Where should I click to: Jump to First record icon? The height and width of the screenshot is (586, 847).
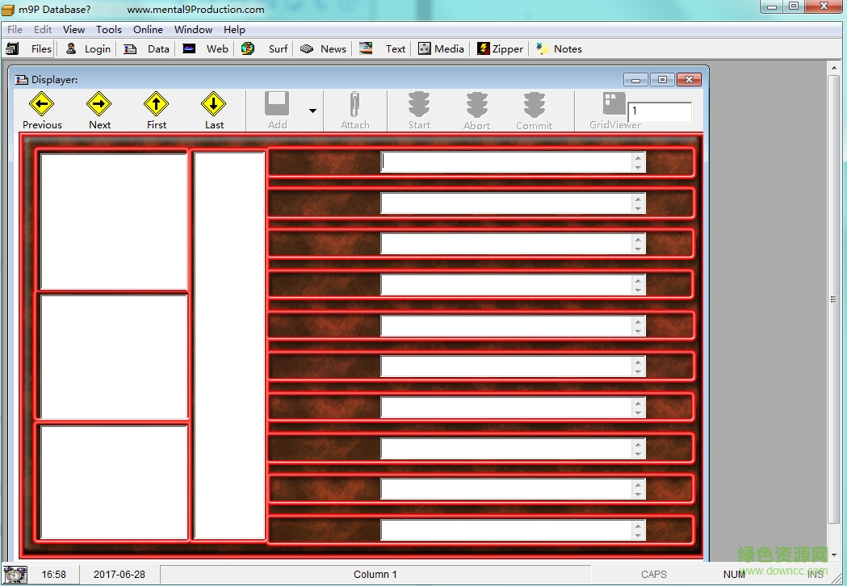(156, 104)
